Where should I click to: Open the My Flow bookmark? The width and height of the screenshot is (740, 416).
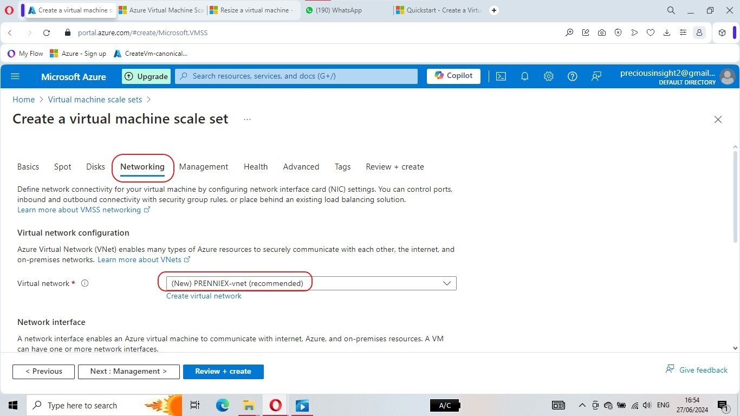(x=25, y=54)
